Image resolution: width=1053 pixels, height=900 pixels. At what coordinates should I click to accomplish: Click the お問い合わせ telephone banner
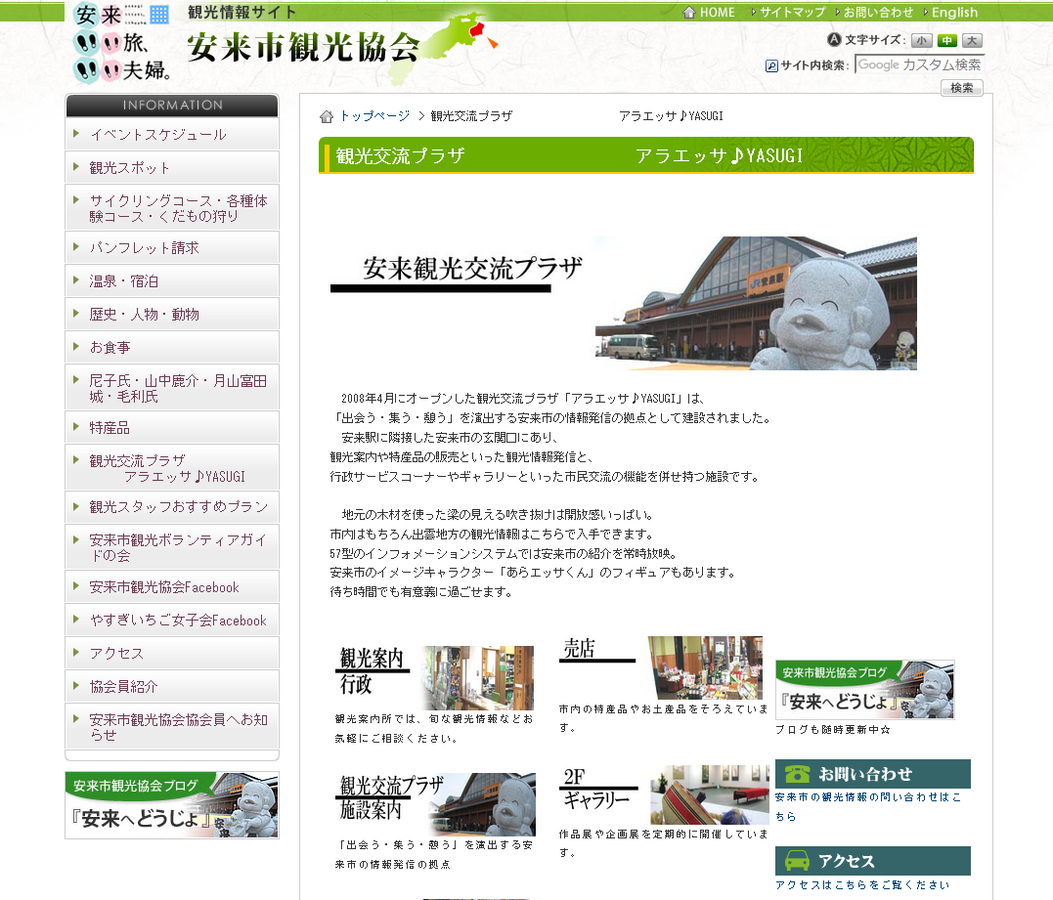point(873,774)
